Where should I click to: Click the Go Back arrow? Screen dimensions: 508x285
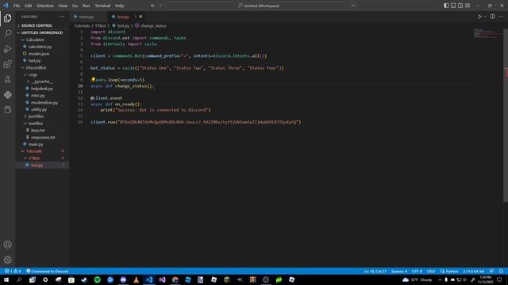[x=152, y=6]
